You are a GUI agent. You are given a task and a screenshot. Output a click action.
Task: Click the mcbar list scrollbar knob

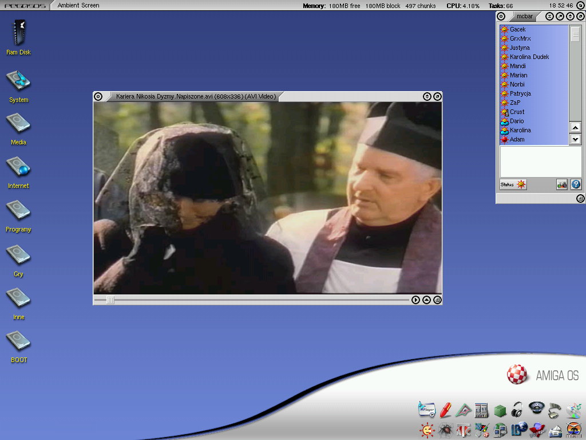pos(575,34)
